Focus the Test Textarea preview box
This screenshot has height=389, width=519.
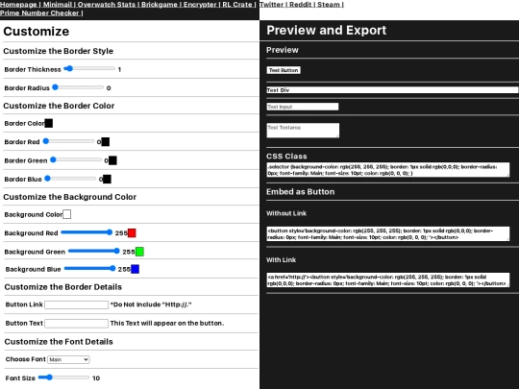click(303, 131)
